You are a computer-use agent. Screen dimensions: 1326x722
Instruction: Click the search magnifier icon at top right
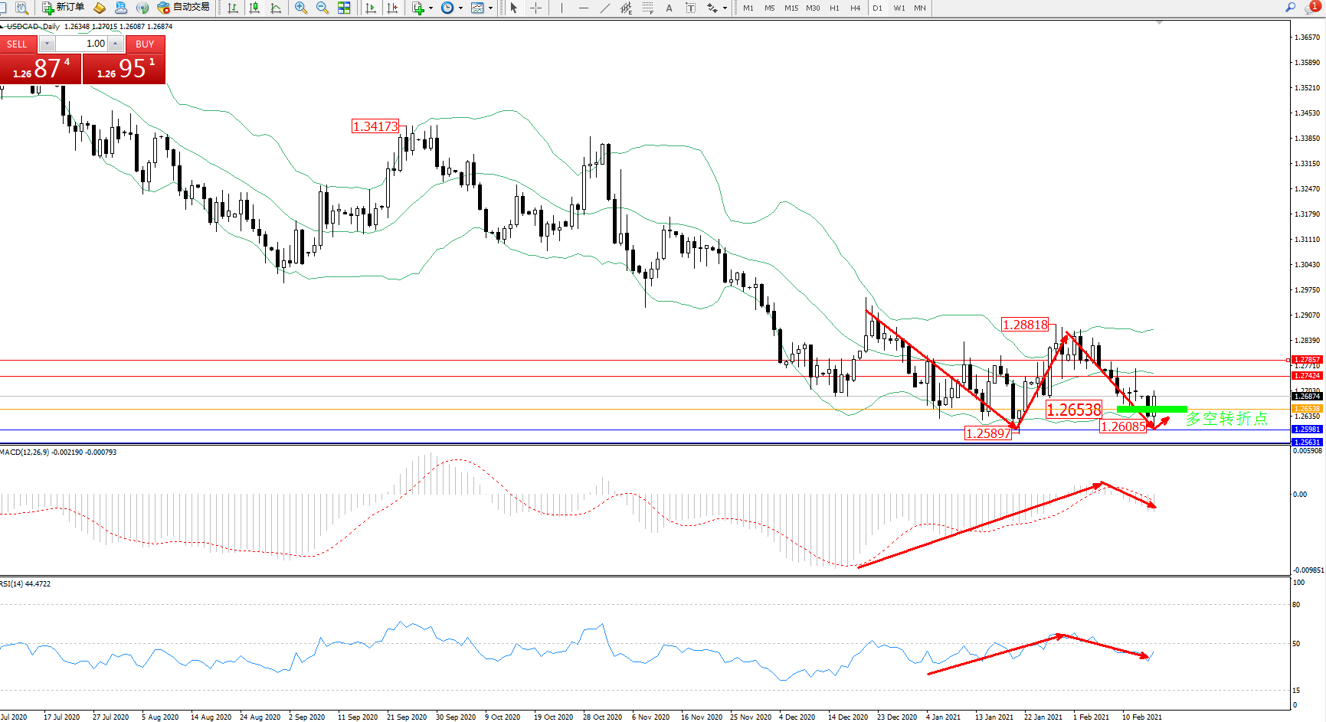1290,8
